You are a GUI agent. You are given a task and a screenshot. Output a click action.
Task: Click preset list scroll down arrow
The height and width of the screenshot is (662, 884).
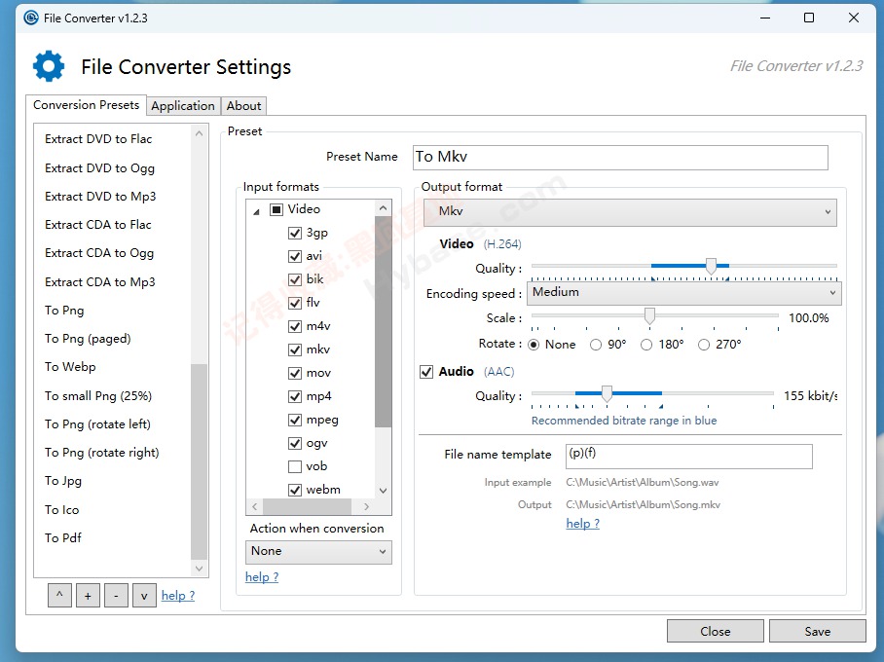pyautogui.click(x=199, y=569)
